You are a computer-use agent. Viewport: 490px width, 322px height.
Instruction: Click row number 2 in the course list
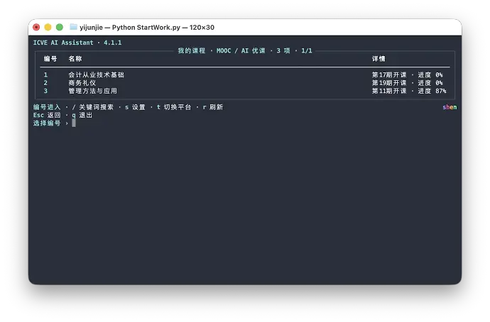click(45, 83)
